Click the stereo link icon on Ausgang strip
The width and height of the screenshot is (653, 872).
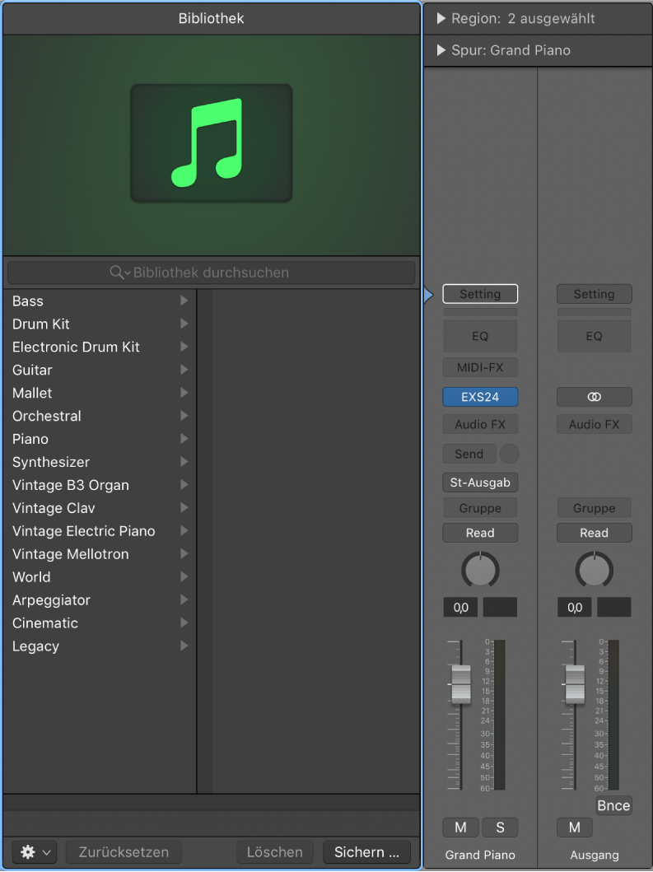click(x=594, y=397)
